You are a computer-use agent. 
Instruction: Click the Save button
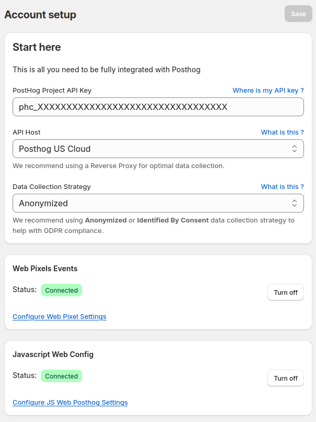(x=298, y=14)
